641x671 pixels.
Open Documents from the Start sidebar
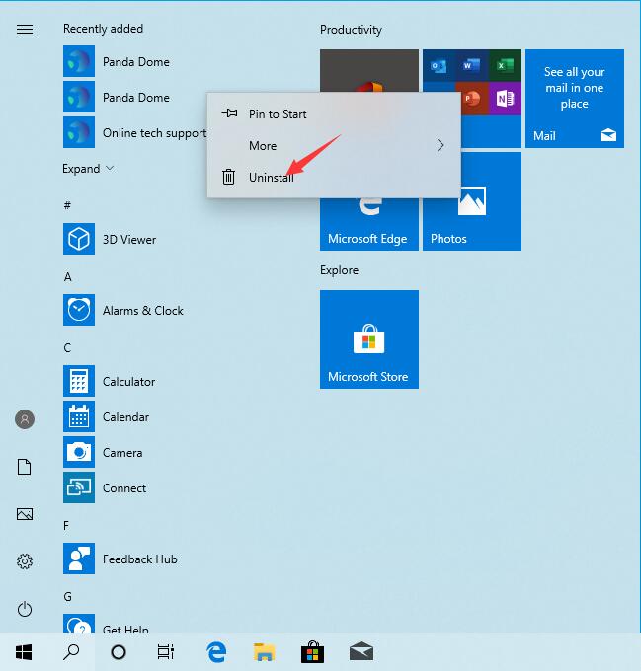[25, 467]
